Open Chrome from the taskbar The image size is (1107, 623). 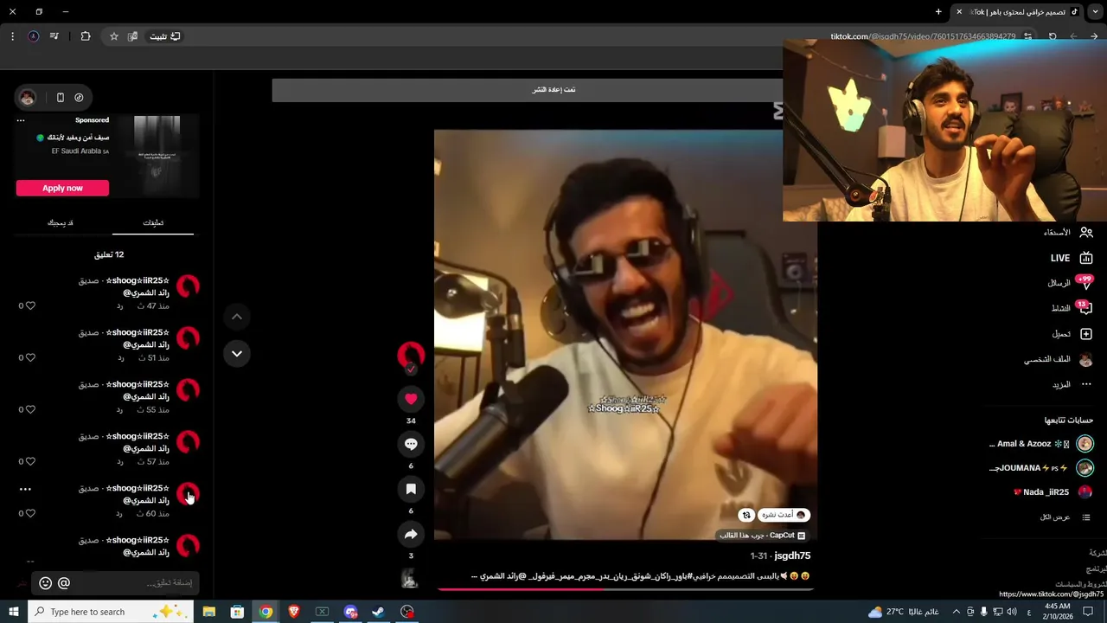click(266, 612)
